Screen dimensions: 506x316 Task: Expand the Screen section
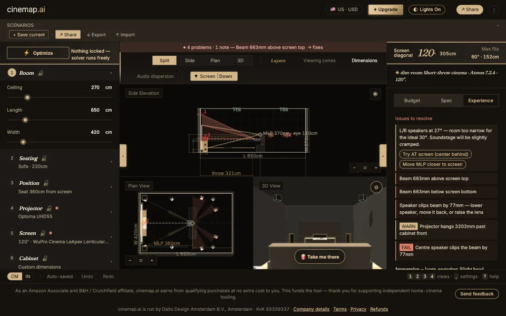(111, 236)
